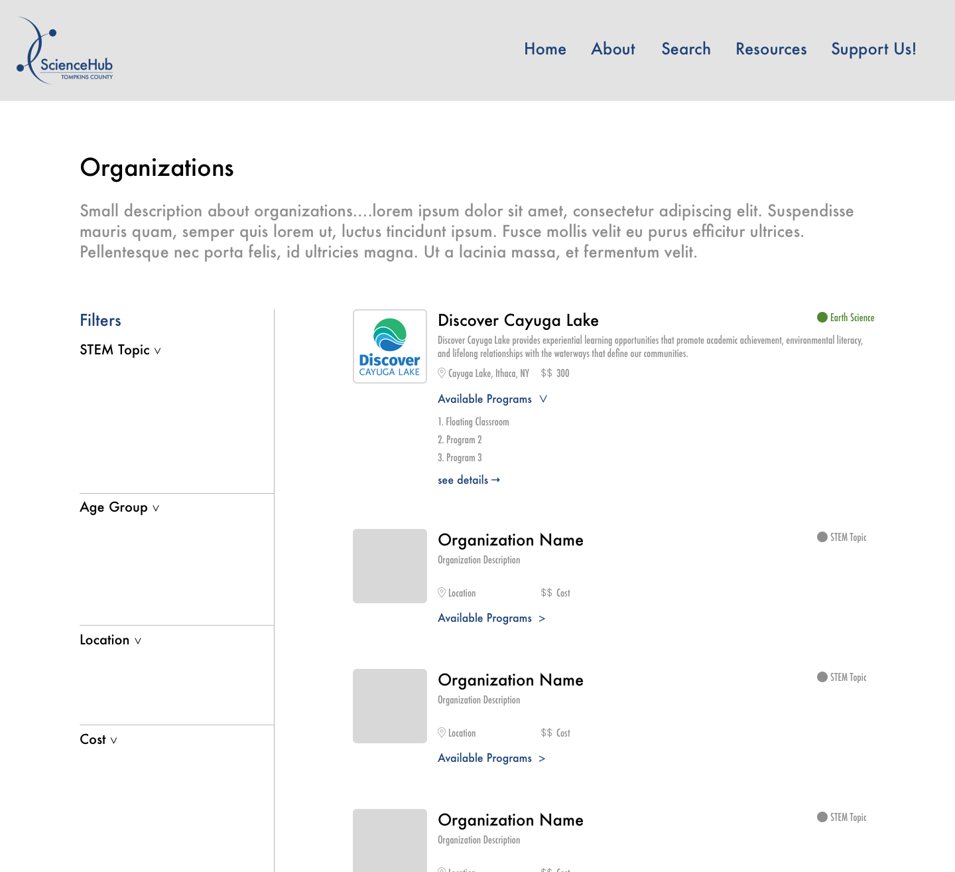Click the Discover Cayuga Lake logo thumbnail

point(390,346)
